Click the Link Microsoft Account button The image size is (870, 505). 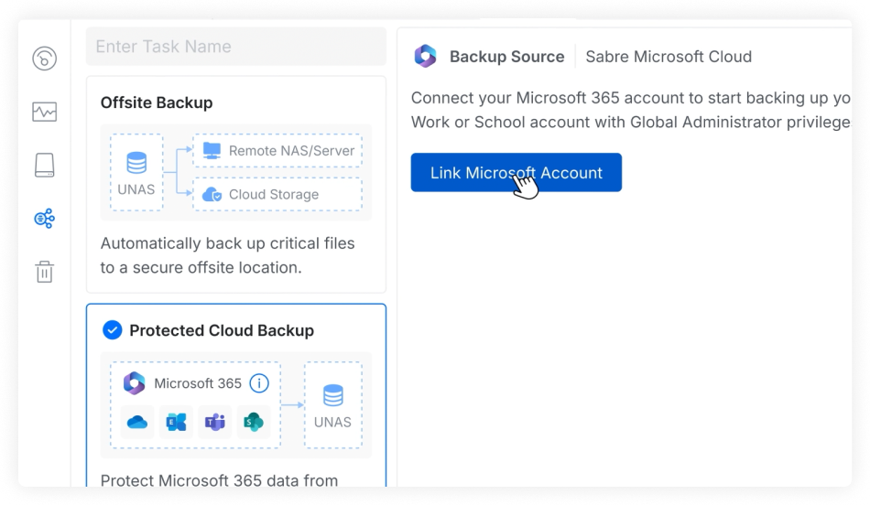pos(516,173)
